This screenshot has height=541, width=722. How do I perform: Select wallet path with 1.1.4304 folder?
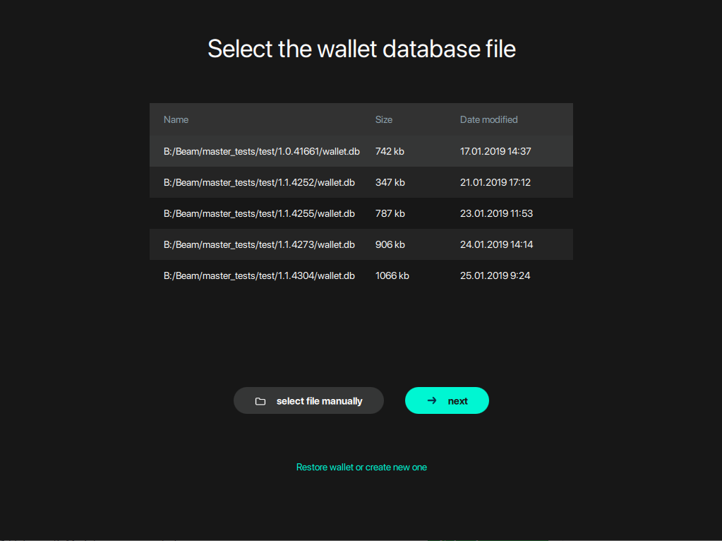(259, 275)
